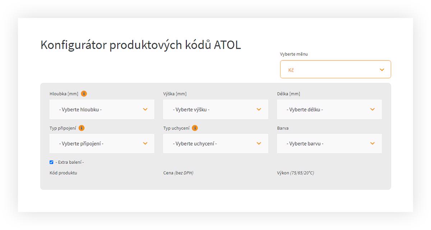The image size is (431, 230).
Task: Click the Výkon (75/65/20°C) label
Action: coord(296,173)
